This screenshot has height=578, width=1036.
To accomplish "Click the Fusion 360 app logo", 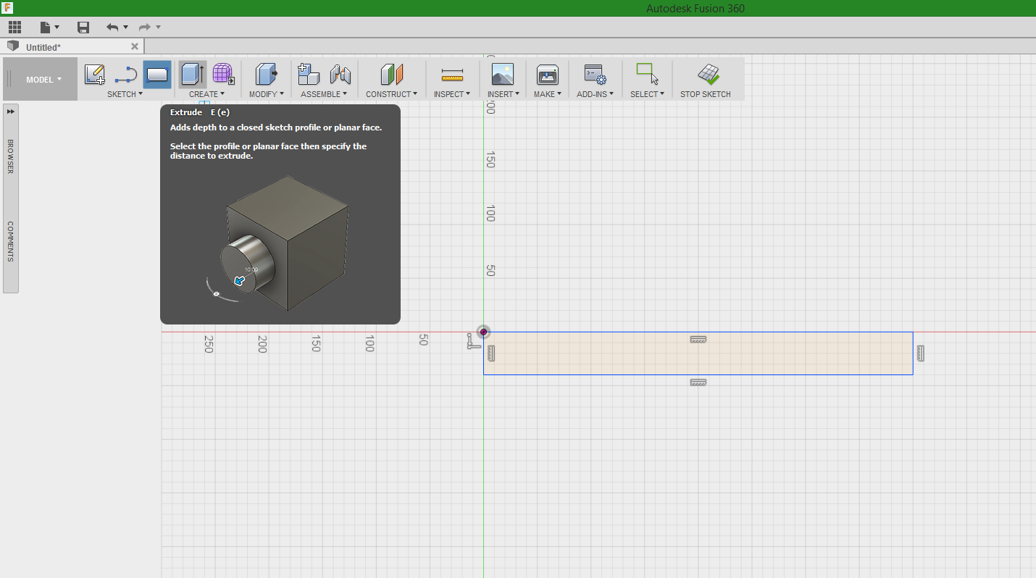I will pyautogui.click(x=8, y=8).
